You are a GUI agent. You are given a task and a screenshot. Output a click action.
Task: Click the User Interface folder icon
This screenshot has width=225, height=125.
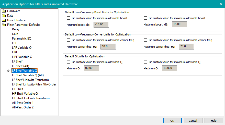point(4,20)
